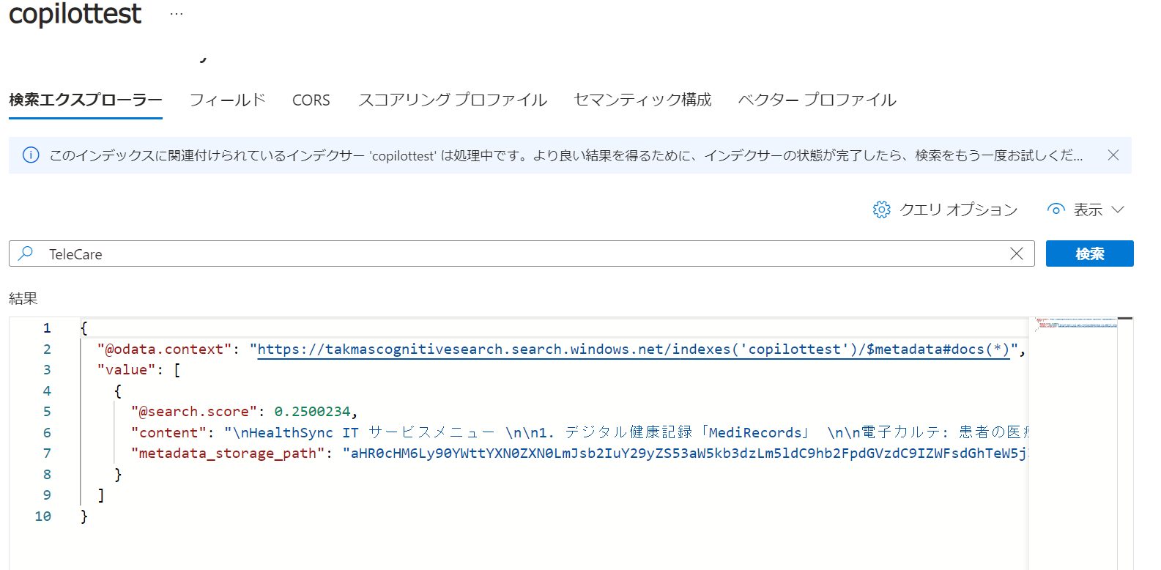Open the クエリ オプション settings
1161x570 pixels.
pyautogui.click(x=945, y=210)
